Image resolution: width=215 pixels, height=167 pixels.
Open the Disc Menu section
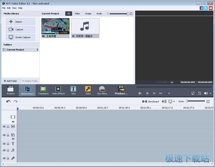(102, 90)
